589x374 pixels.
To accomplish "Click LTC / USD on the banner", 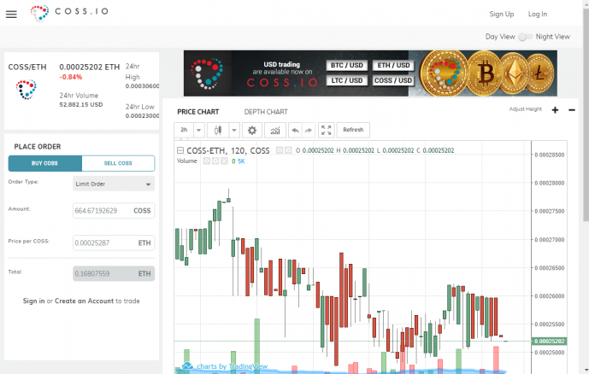I will (347, 80).
